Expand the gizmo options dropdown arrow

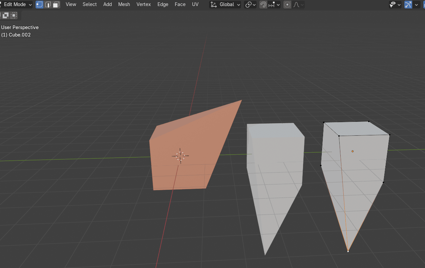coord(416,4)
